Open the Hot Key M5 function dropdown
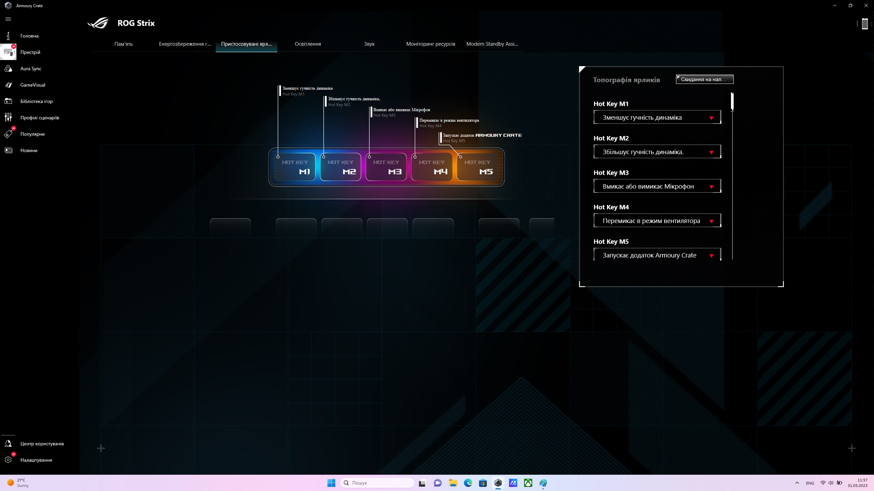874x491 pixels. pos(658,255)
